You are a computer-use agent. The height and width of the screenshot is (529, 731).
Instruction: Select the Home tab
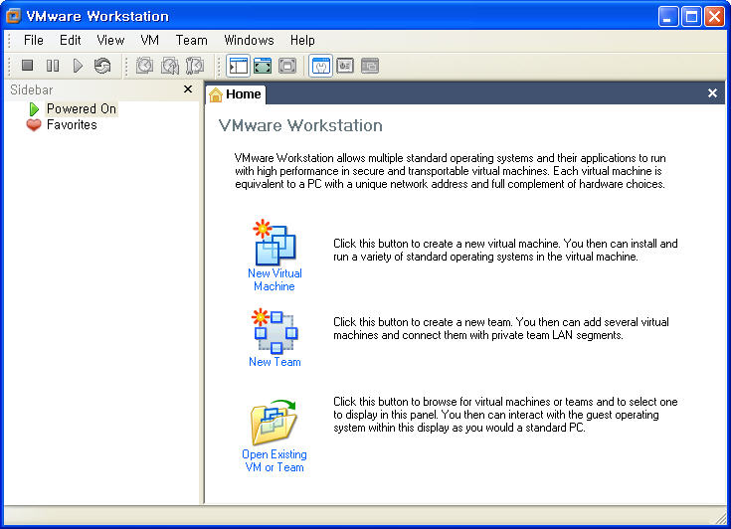236,94
